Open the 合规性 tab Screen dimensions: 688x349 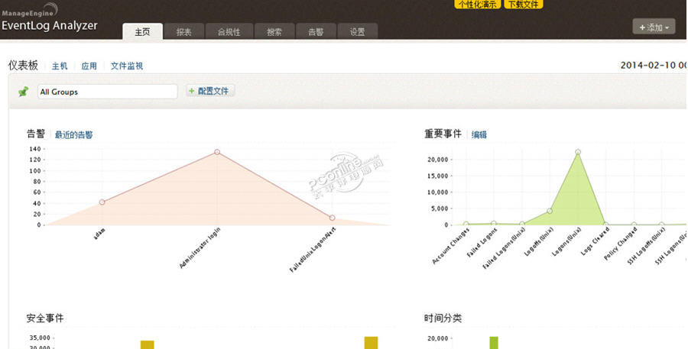point(229,32)
